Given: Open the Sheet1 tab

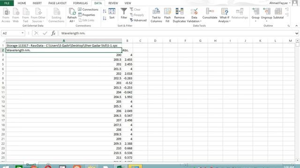Looking at the screenshot, I should [x=31, y=164].
